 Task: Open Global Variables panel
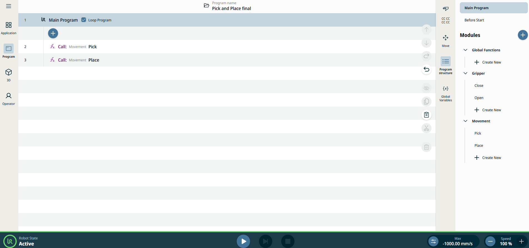coord(445,93)
